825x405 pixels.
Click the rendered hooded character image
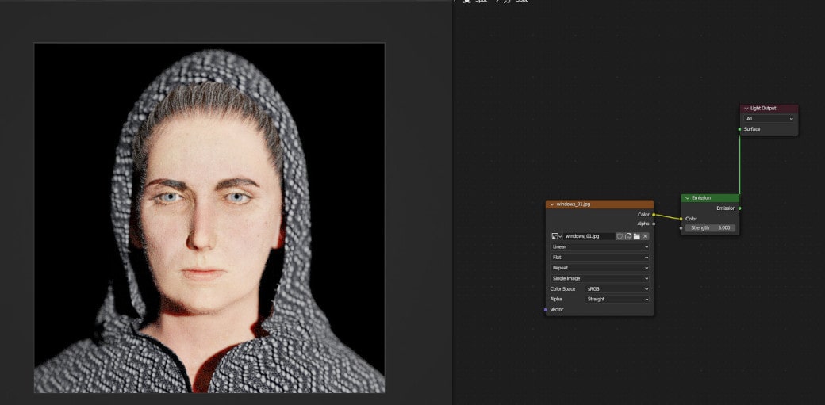pos(209,218)
